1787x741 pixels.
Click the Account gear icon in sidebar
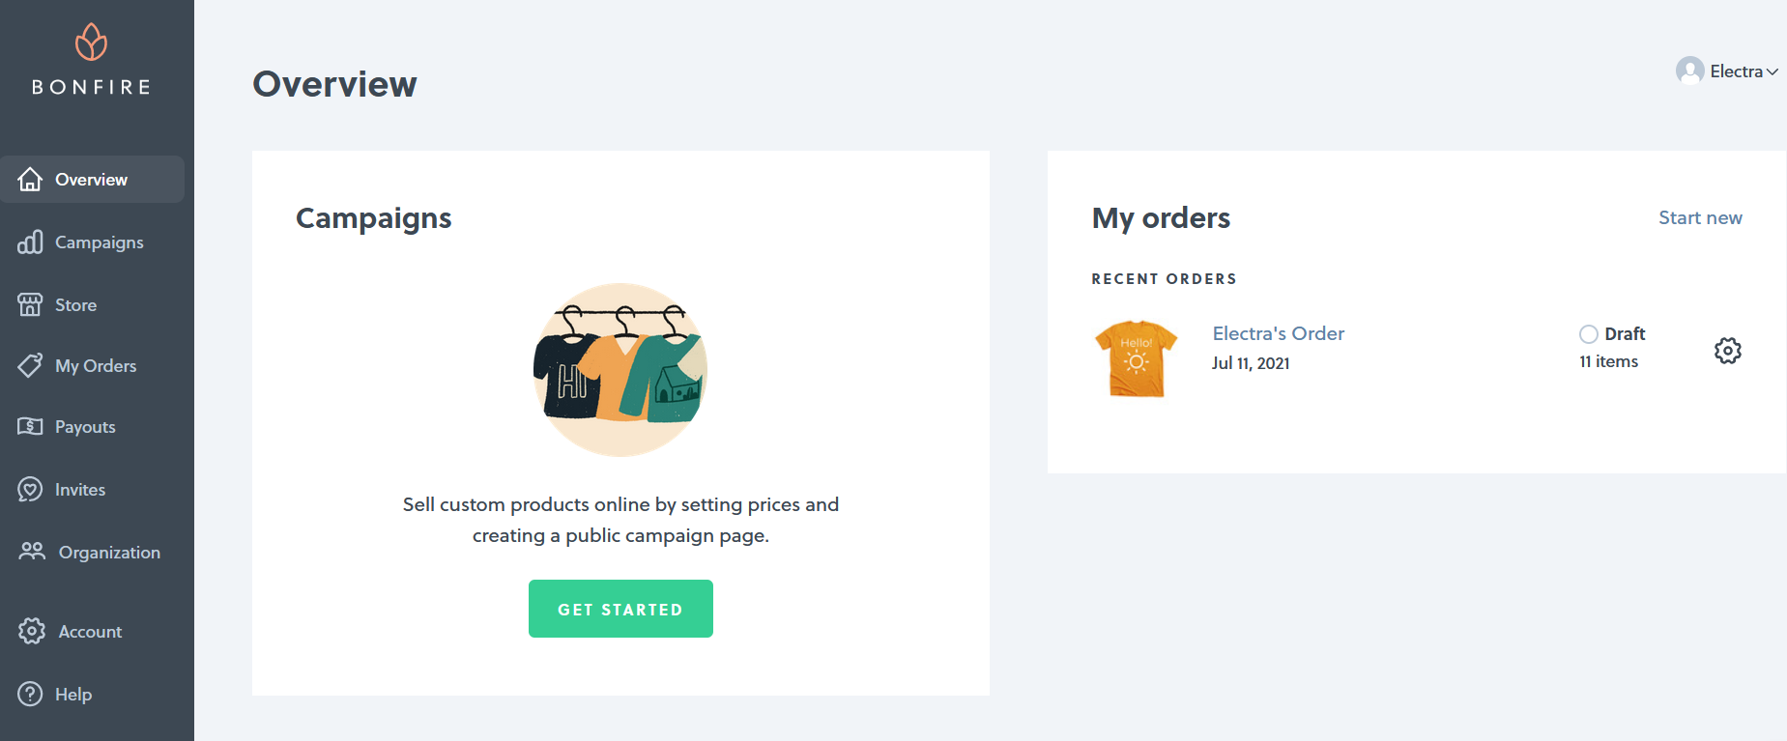tap(32, 631)
